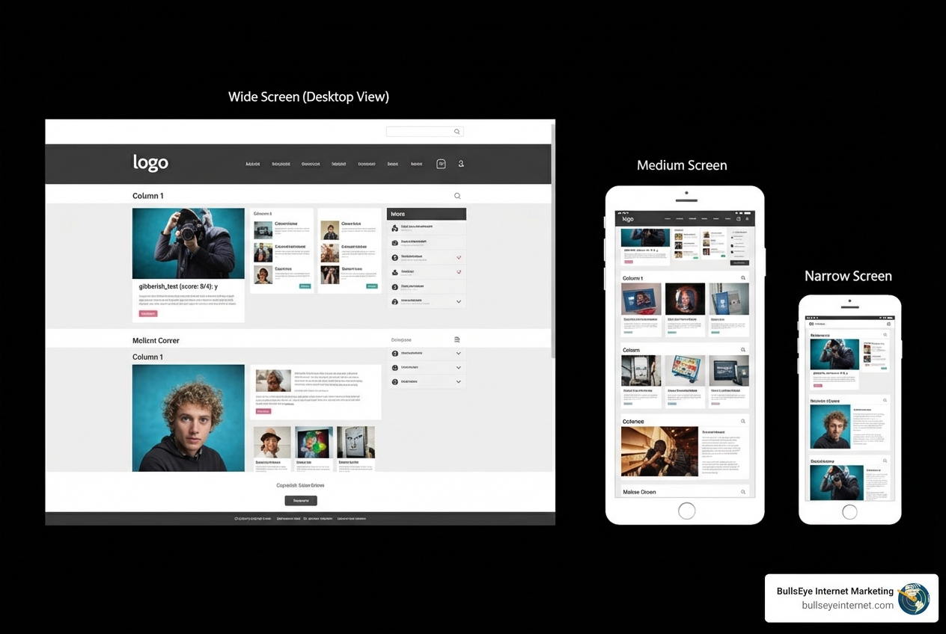The width and height of the screenshot is (946, 634).
Task: Select the first navigation item right of the desktop logo
Action: (253, 164)
